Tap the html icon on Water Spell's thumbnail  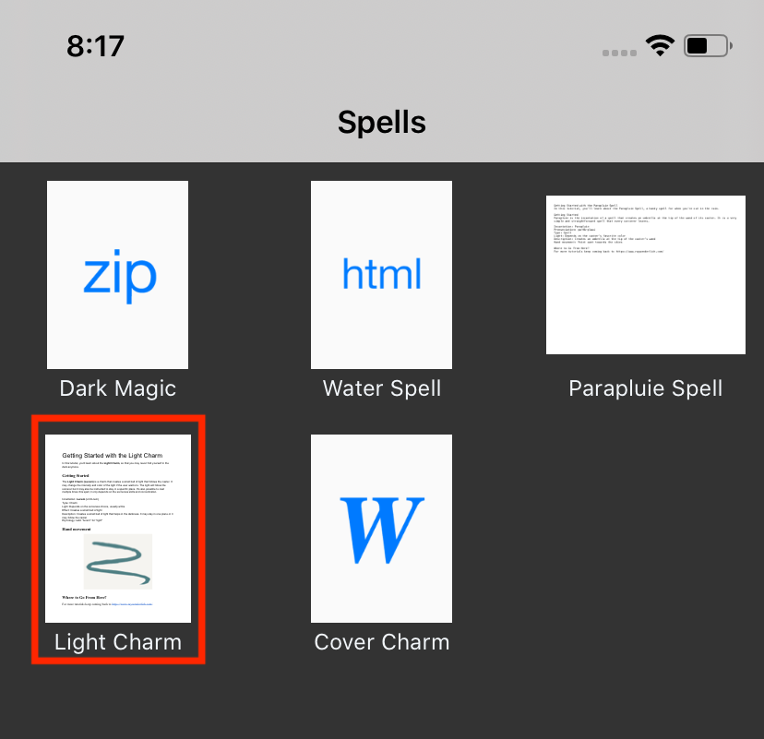click(382, 274)
